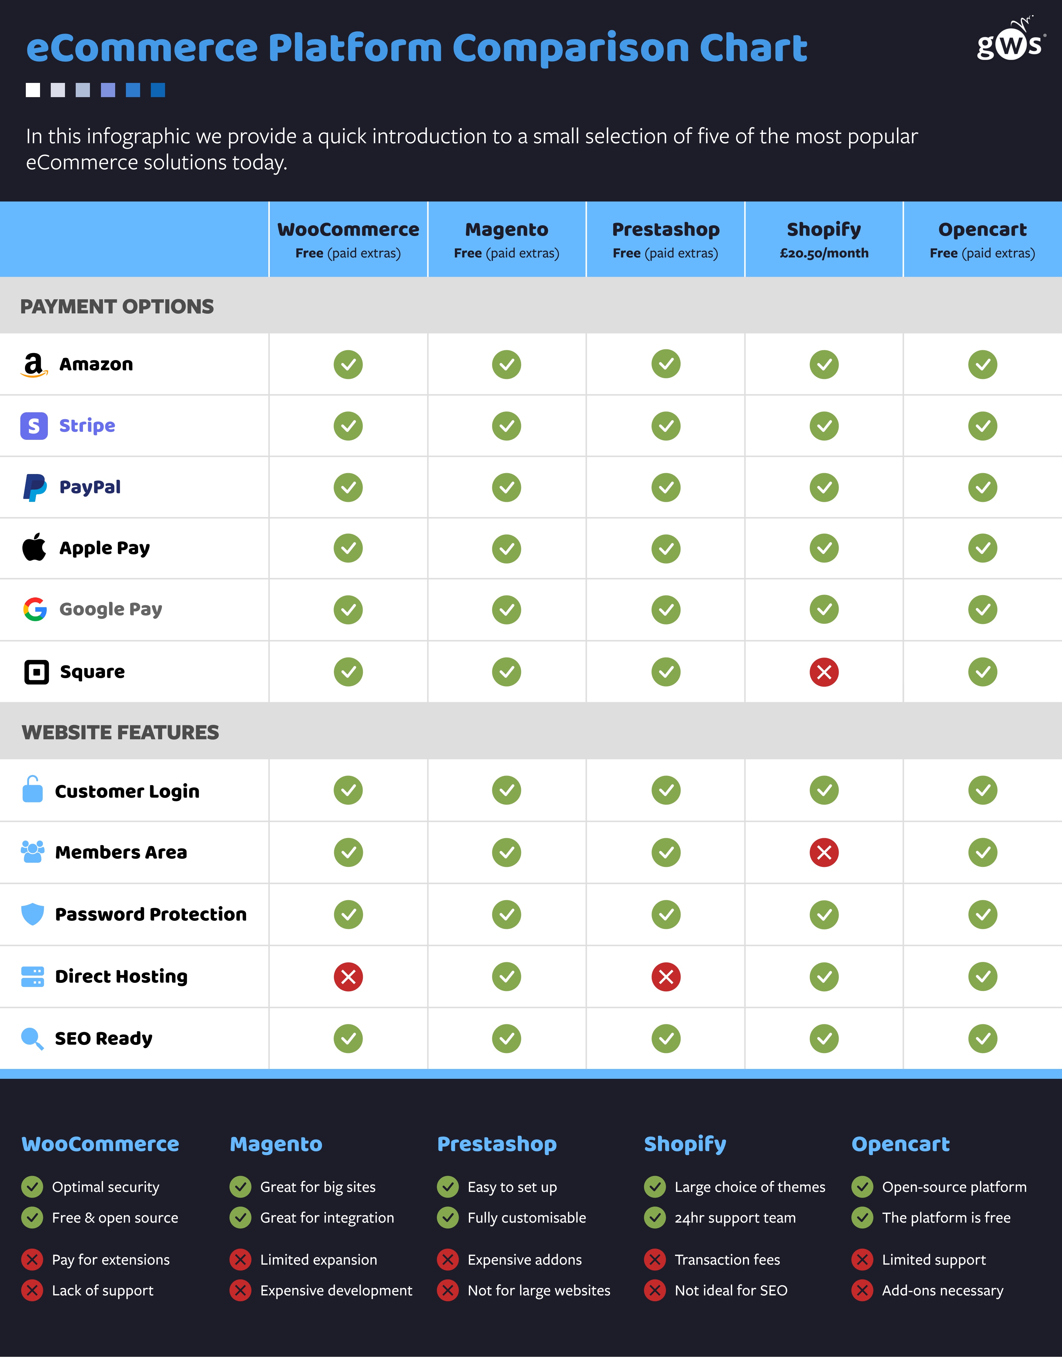Screen dimensions: 1062x1358
Task: Click red cross for WooCommerce Direct Hosting
Action: tap(348, 977)
